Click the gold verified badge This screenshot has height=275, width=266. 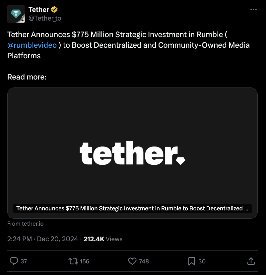[x=54, y=10]
